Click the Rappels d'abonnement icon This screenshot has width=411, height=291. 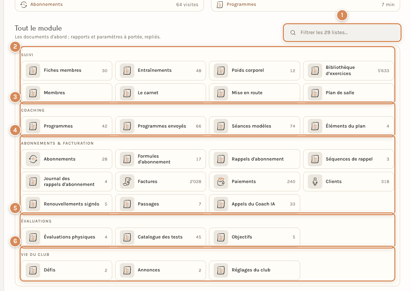pos(221,159)
